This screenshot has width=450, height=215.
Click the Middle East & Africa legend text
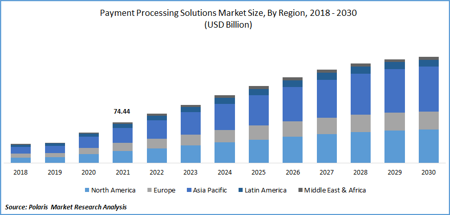[x=335, y=190]
